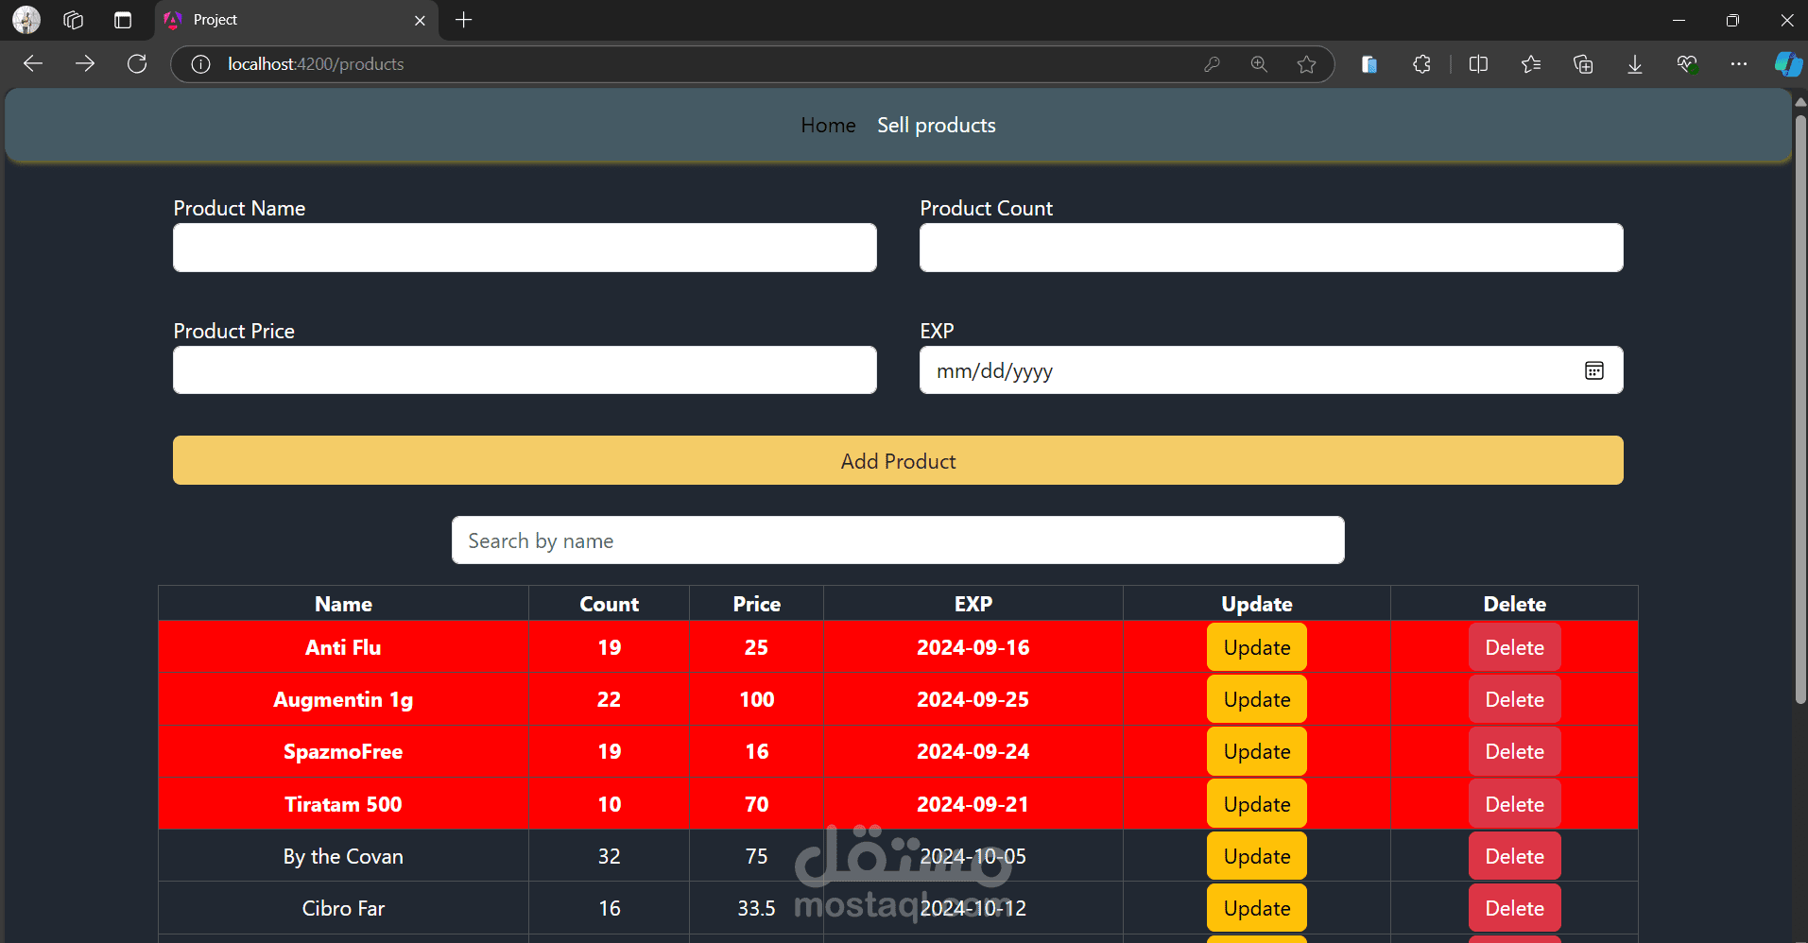Navigate to Home in the navbar

[x=828, y=126]
